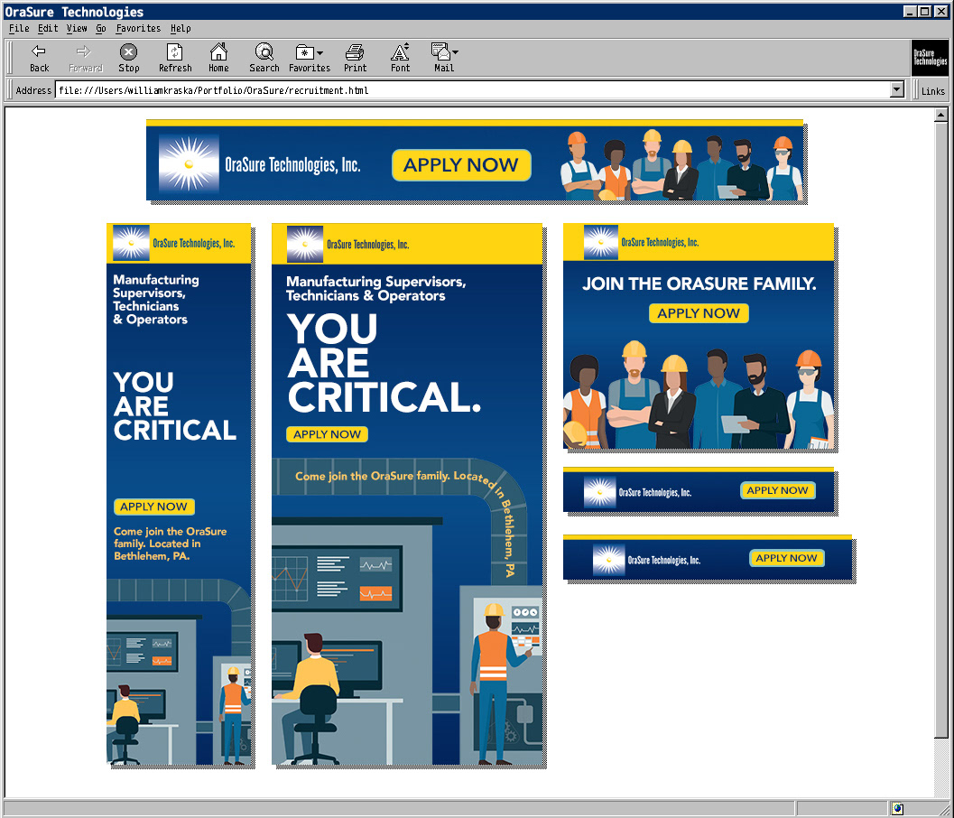Click APPLY NOW below JOIN THE ORASURE FAMILY
Image resolution: width=954 pixels, height=818 pixels.
pyautogui.click(x=699, y=313)
